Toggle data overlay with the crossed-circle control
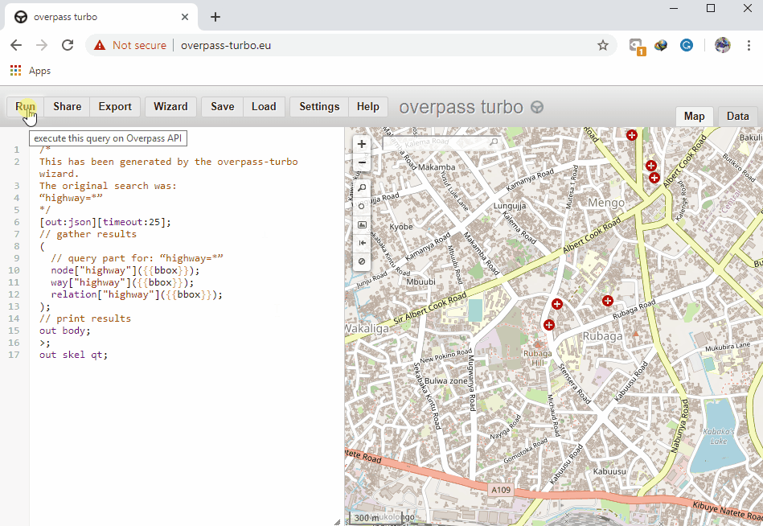The width and height of the screenshot is (763, 526). [x=362, y=261]
